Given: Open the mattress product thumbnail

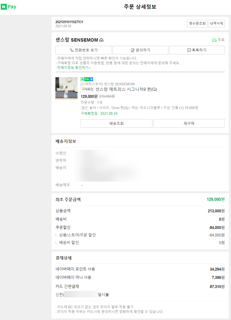Looking at the screenshot, I should point(66,88).
